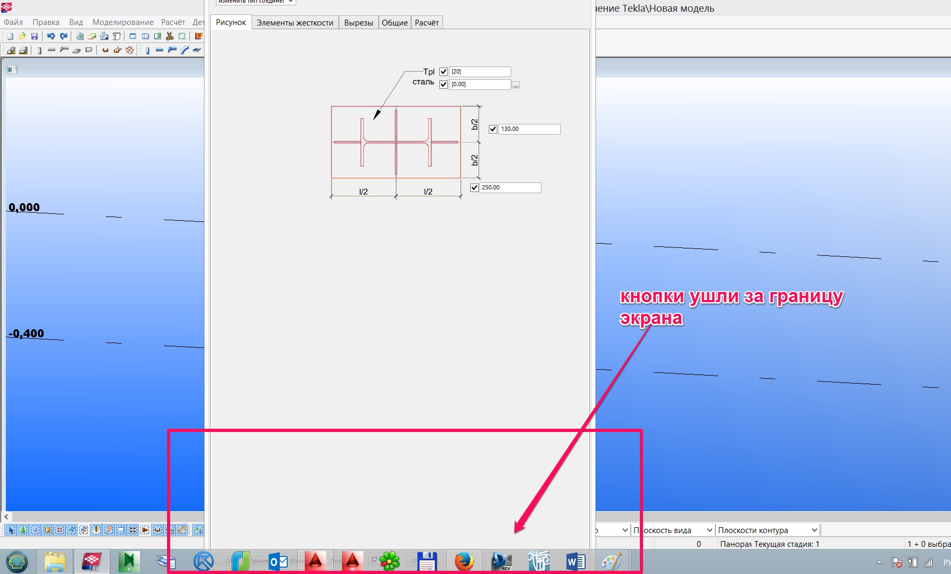The image size is (951, 574).
Task: Switch to the Элементы жесткости tab
Action: pyautogui.click(x=295, y=22)
